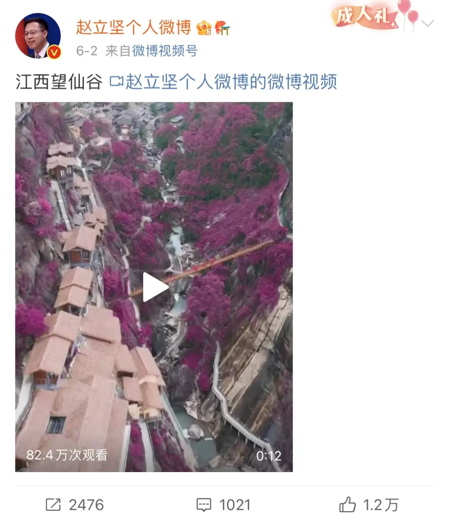
Task: Open Zhao Lijian's profile avatar
Action: coord(38,36)
